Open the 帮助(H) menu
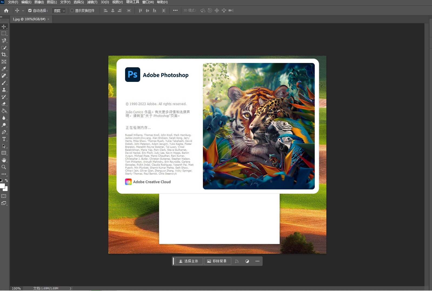 click(x=162, y=2)
